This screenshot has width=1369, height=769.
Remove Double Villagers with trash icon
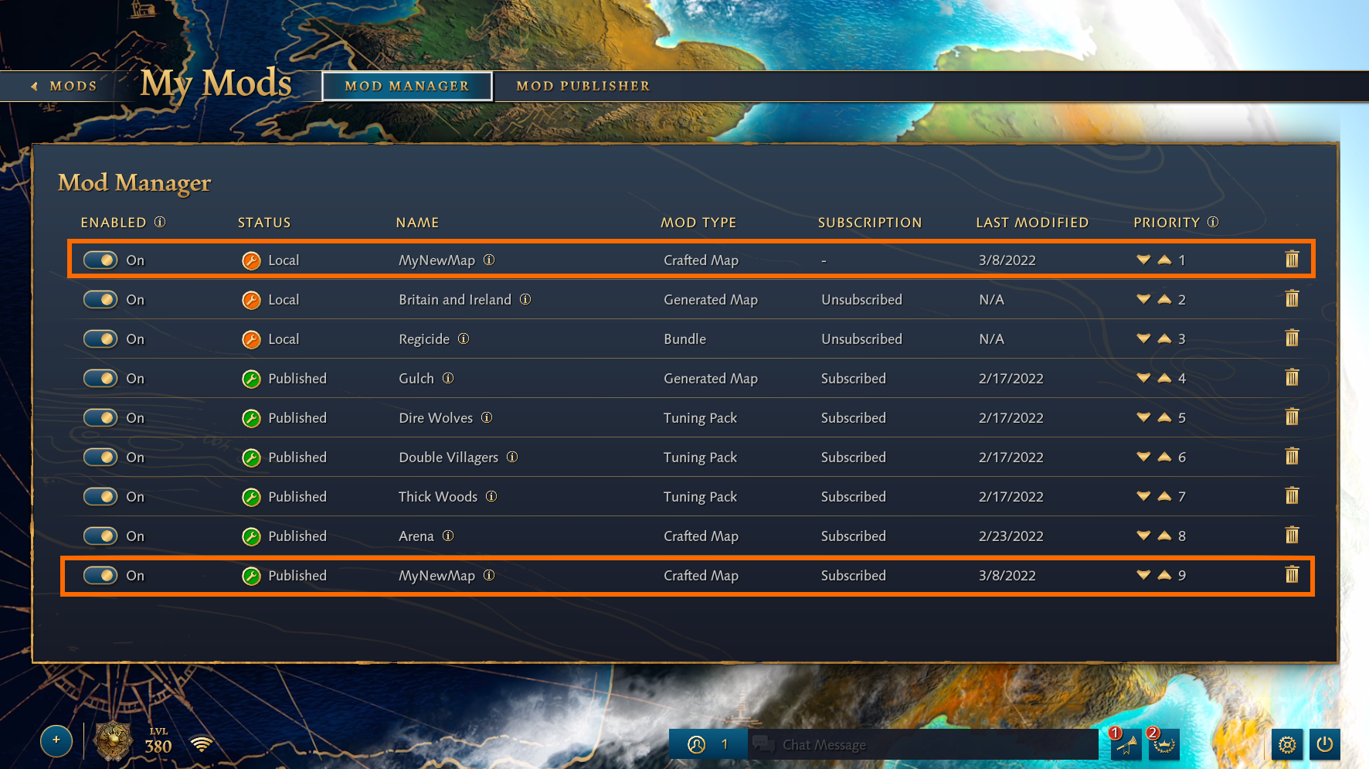coord(1292,456)
